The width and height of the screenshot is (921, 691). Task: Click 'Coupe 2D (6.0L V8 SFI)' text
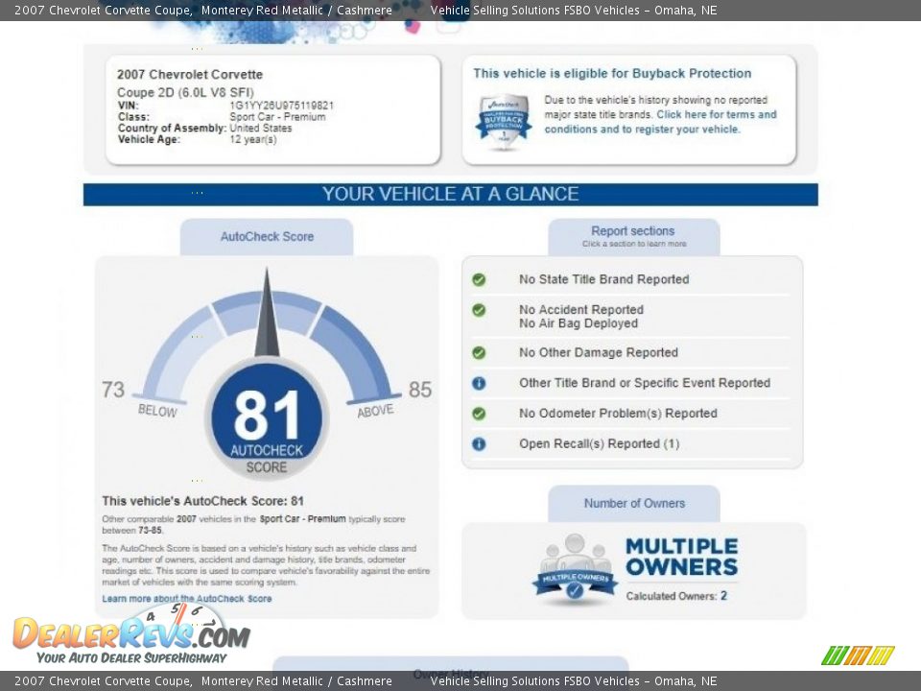click(185, 92)
